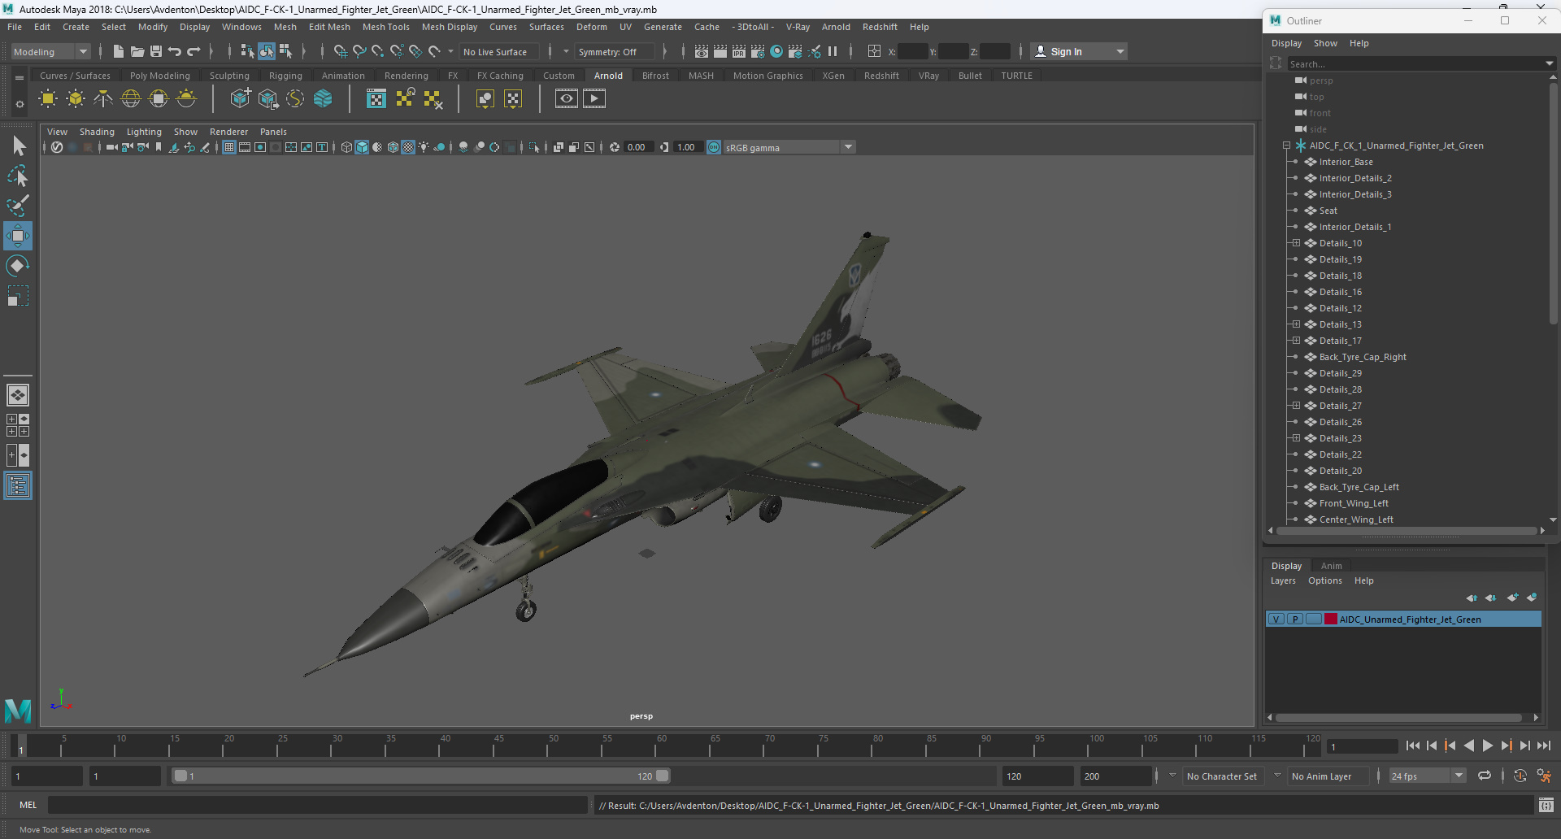Image resolution: width=1561 pixels, height=839 pixels.
Task: Create an Arnold Skydome Light
Action: pos(131,99)
